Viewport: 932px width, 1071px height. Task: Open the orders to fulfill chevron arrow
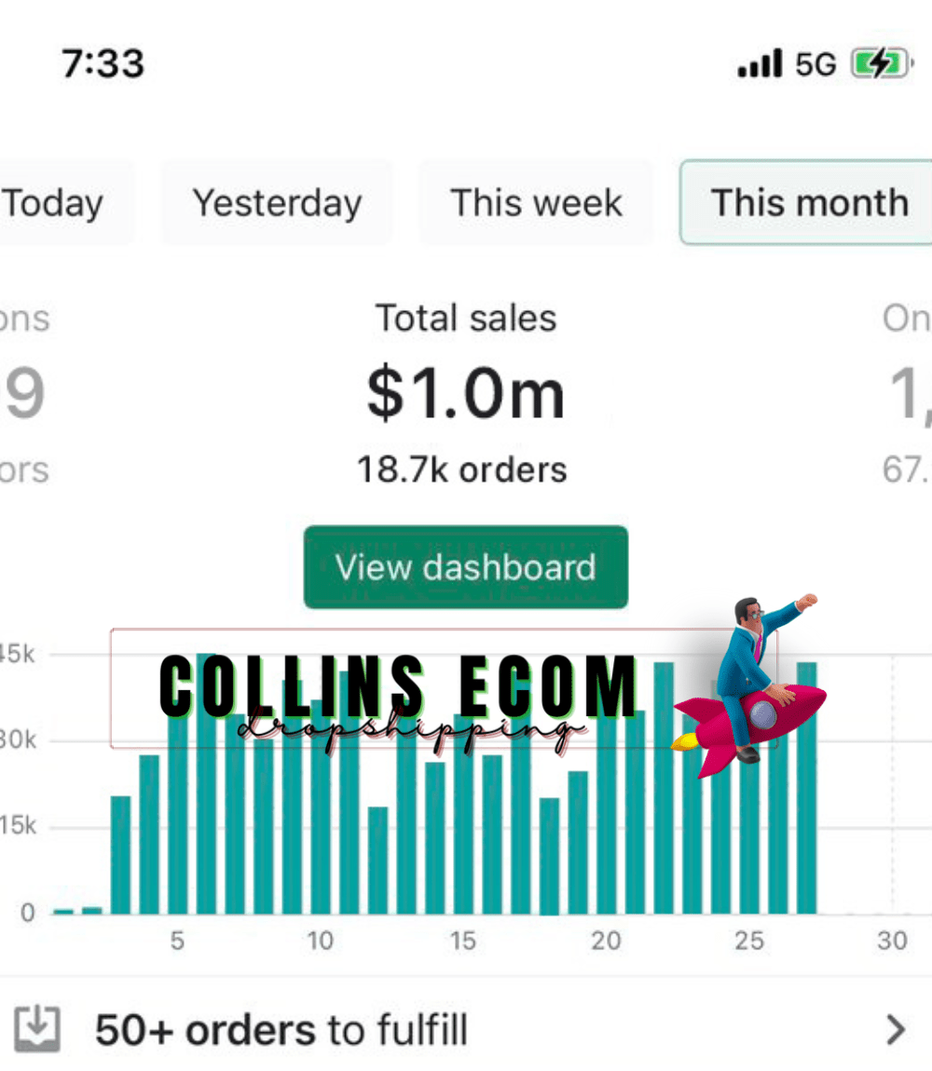pos(895,1030)
